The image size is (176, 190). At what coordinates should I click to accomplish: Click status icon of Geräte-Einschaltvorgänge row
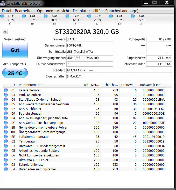[x=6, y=123]
